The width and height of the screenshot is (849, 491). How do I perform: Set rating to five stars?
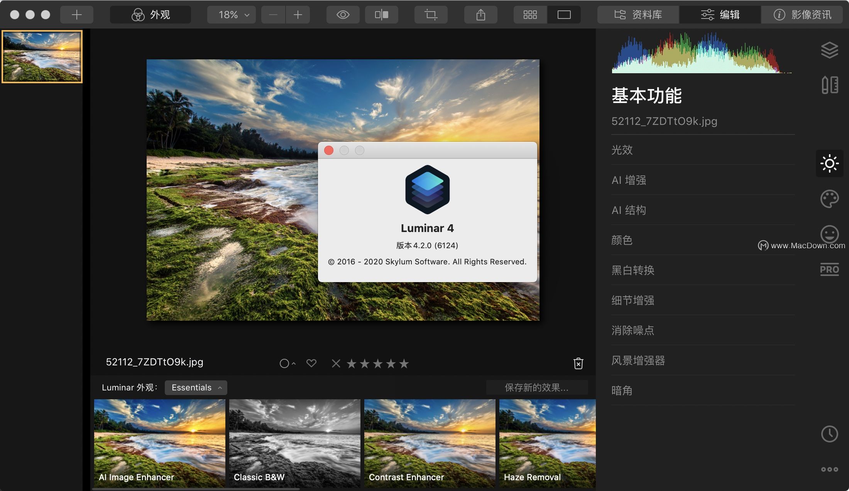point(404,363)
